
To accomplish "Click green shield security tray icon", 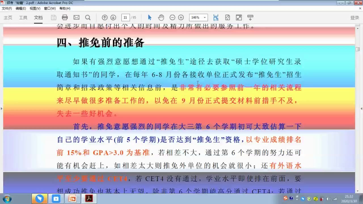I will click(309, 199).
